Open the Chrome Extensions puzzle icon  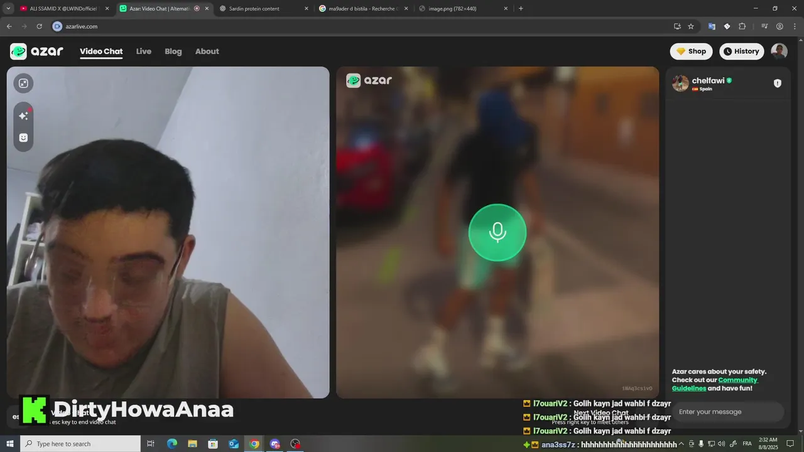pyautogui.click(x=742, y=26)
